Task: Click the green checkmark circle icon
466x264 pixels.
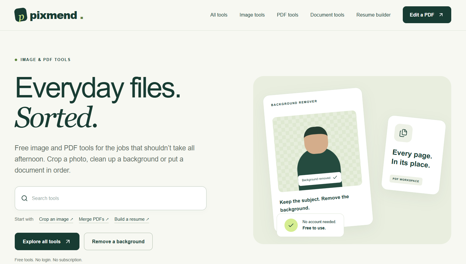Action: tap(291, 225)
